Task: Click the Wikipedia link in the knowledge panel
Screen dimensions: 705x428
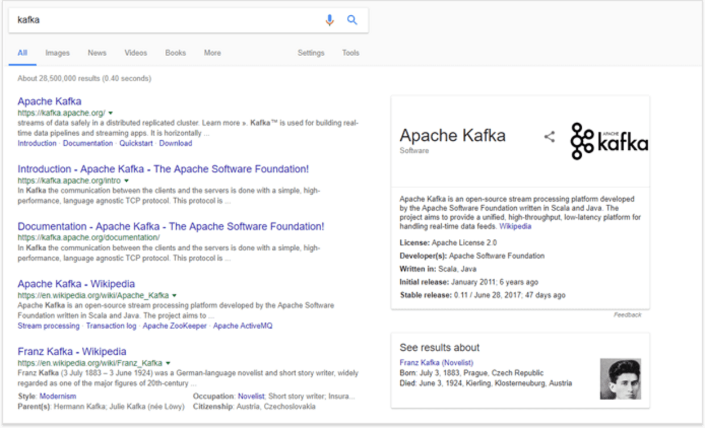Action: point(516,225)
